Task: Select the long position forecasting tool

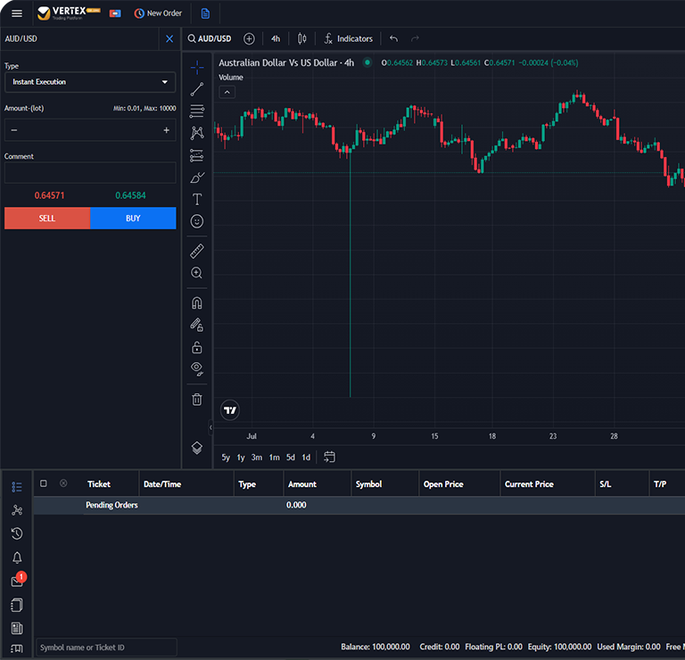Action: point(197,155)
